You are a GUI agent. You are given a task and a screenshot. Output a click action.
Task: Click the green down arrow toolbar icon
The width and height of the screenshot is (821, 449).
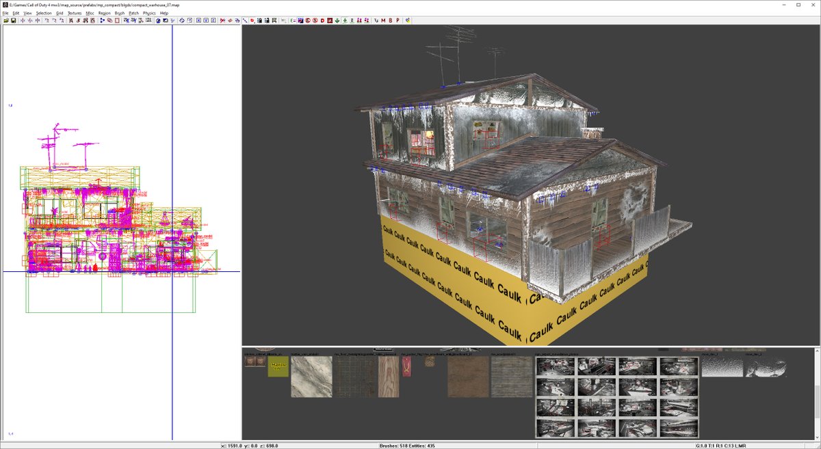pyautogui.click(x=337, y=21)
